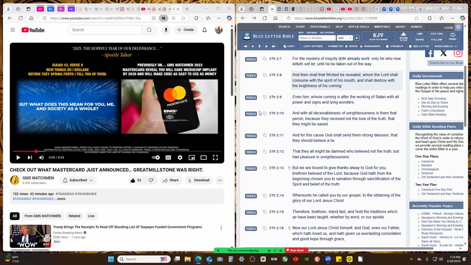Image resolution: width=471 pixels, height=265 pixels.
Task: Download the YouTube video
Action: click(199, 180)
